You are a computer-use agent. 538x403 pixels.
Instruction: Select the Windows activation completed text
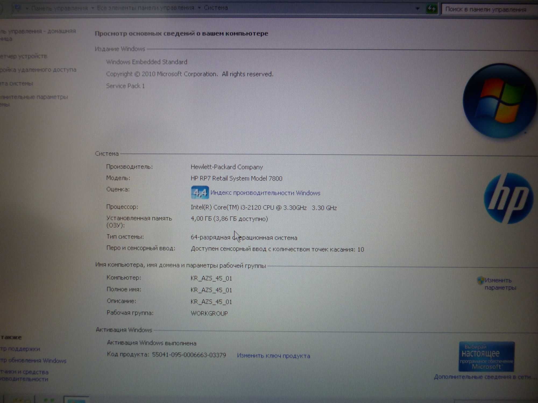coord(152,343)
